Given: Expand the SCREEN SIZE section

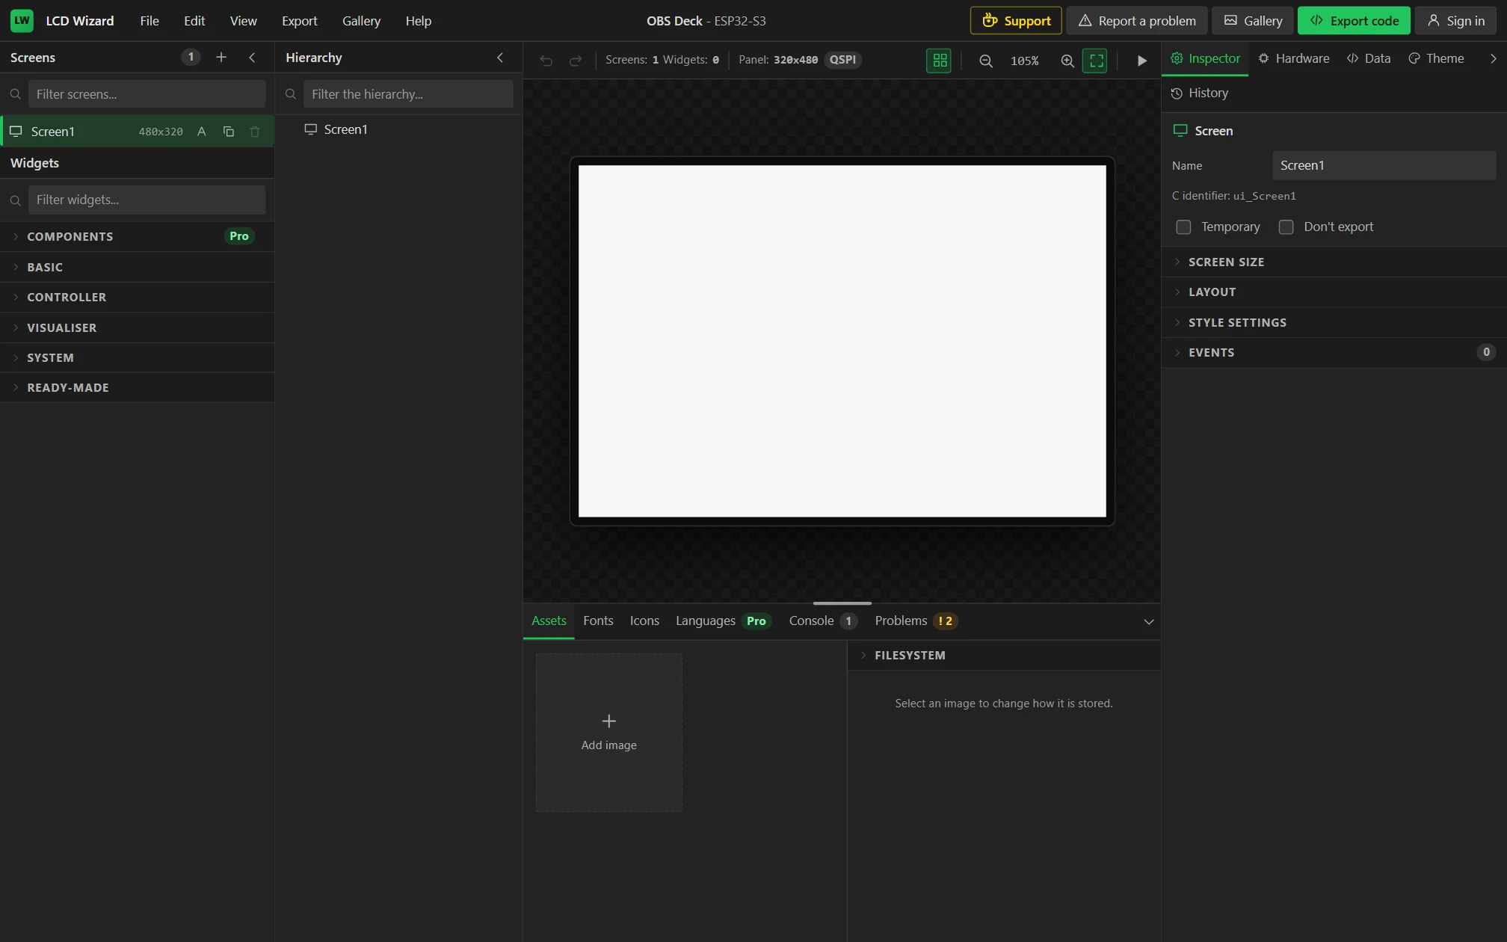Looking at the screenshot, I should (1334, 262).
